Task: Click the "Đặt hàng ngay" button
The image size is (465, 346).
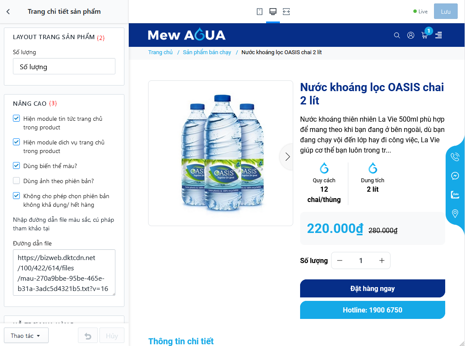Action: pyautogui.click(x=372, y=288)
